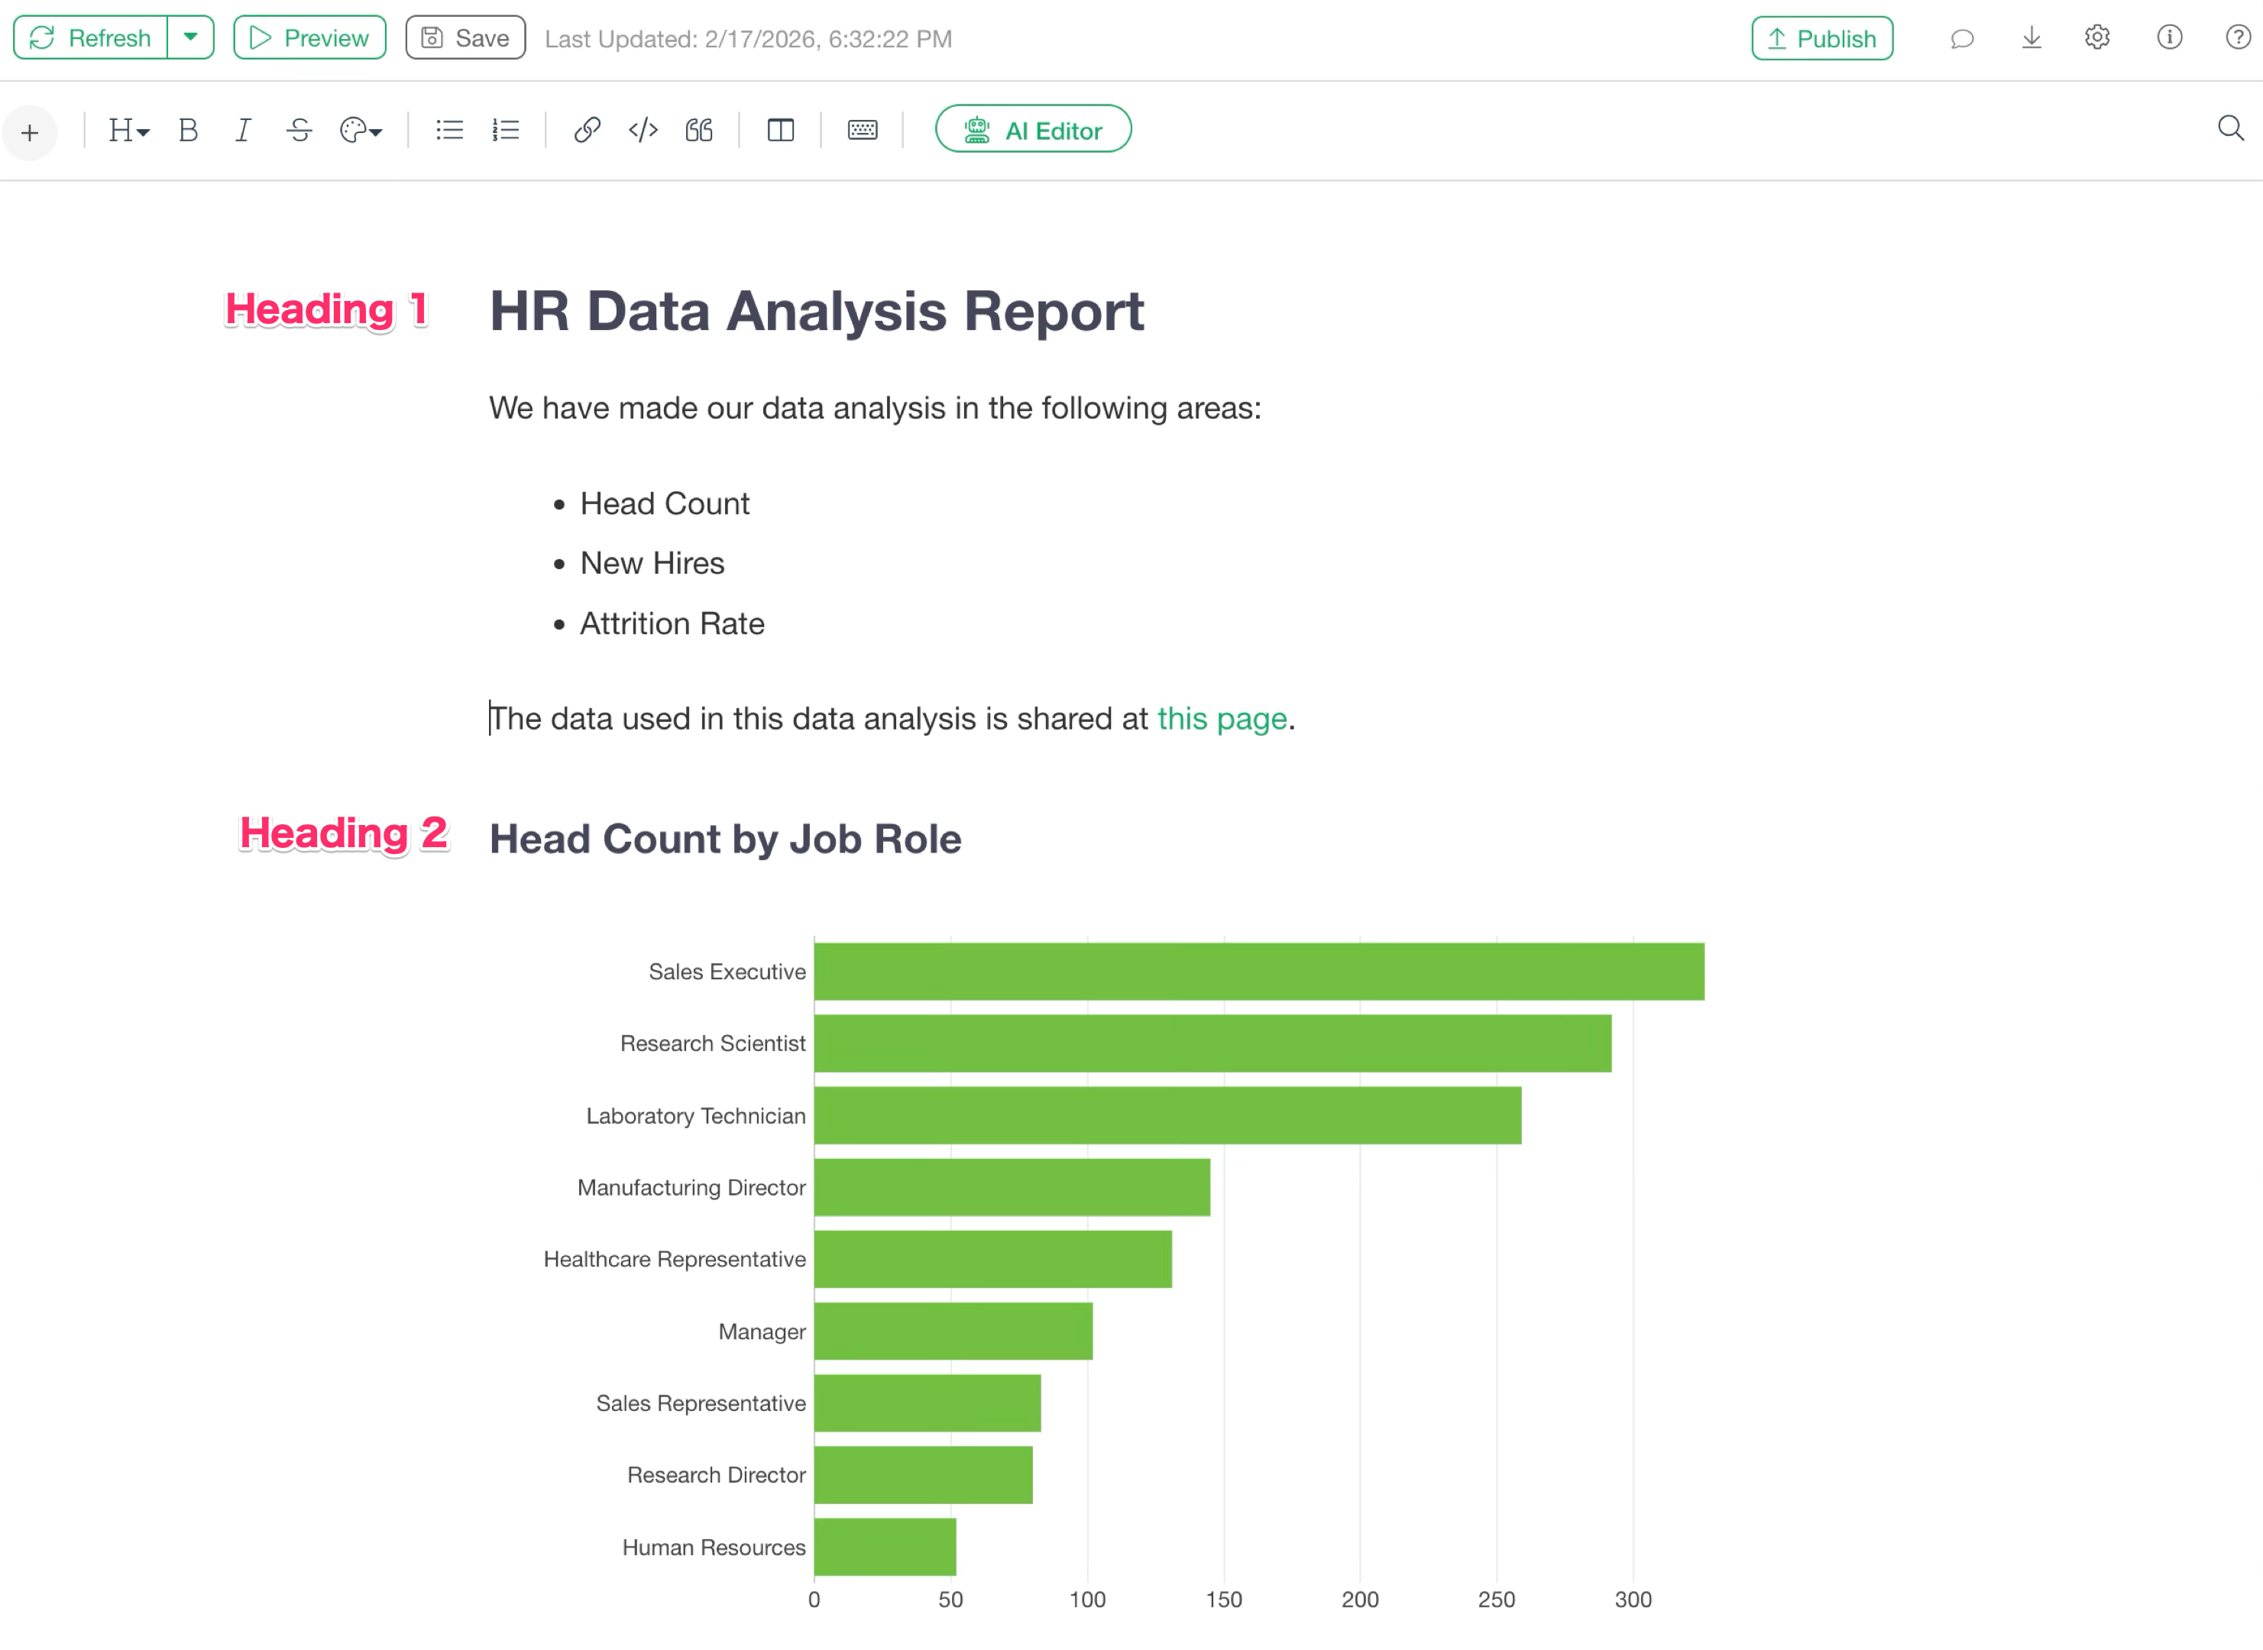Click the plus add-content button
Viewport: 2263px width, 1650px height.
coord(30,132)
